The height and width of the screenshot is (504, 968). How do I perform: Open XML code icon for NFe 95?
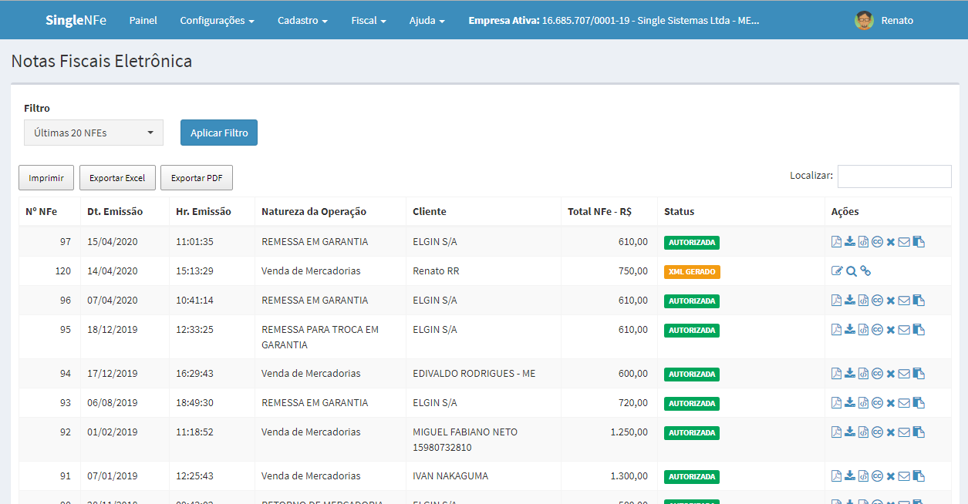pyautogui.click(x=864, y=330)
